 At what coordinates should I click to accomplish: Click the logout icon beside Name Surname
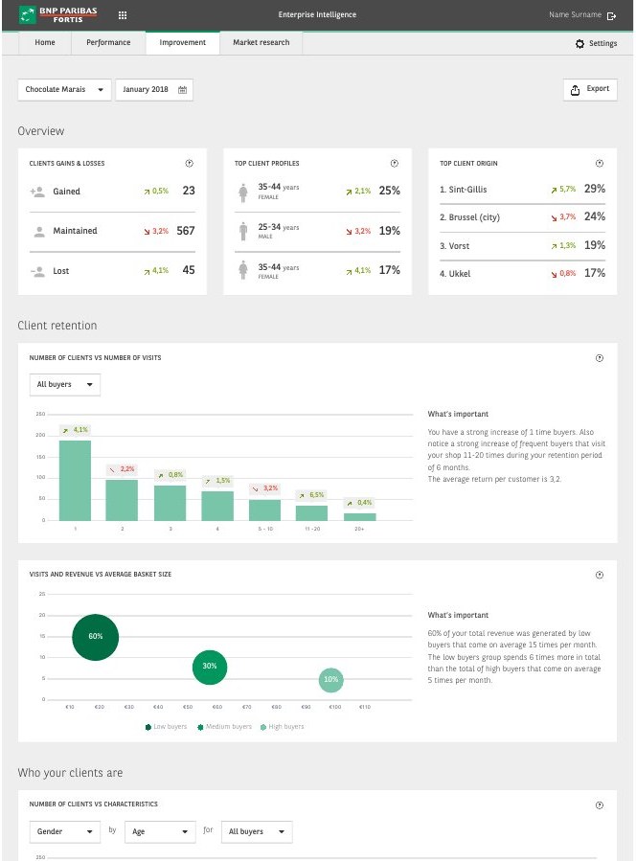611,16
